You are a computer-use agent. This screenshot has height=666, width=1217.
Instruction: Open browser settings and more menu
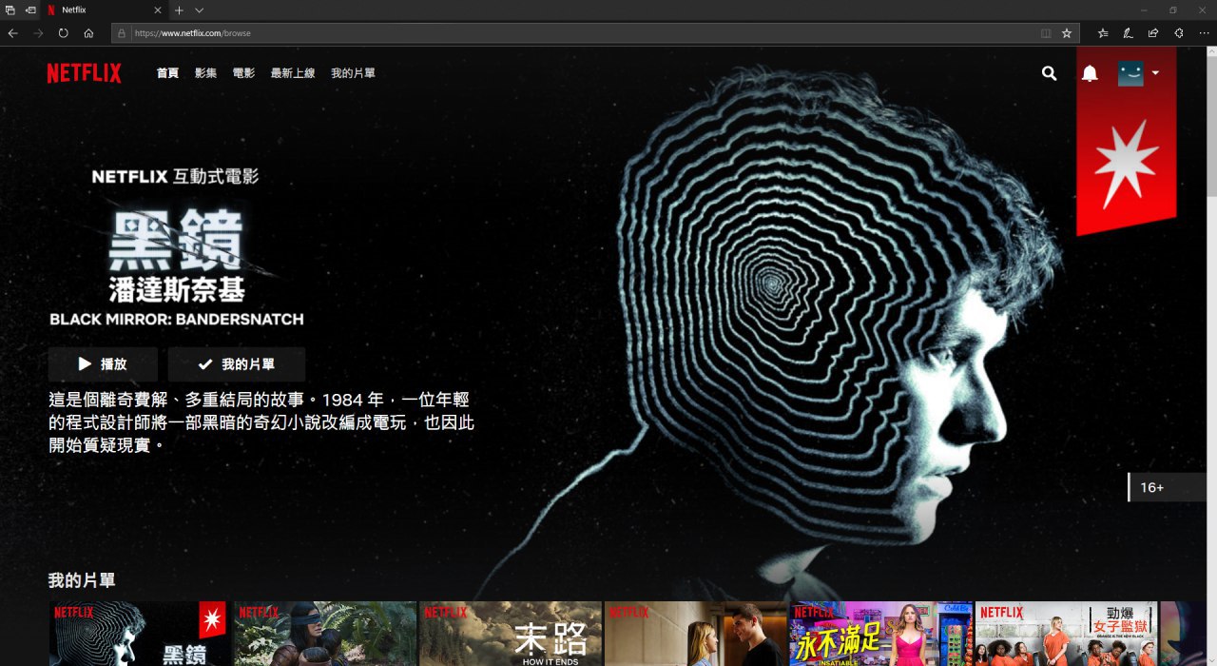click(1204, 32)
